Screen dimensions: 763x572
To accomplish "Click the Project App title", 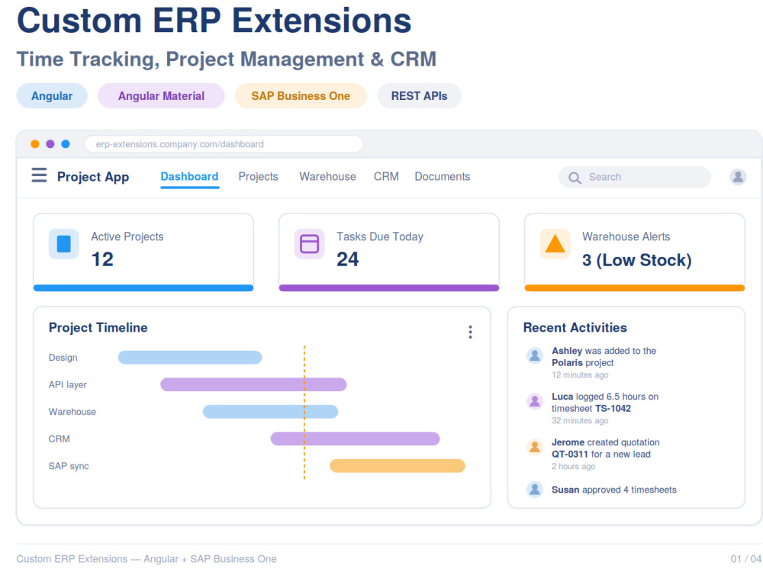I will (x=93, y=177).
